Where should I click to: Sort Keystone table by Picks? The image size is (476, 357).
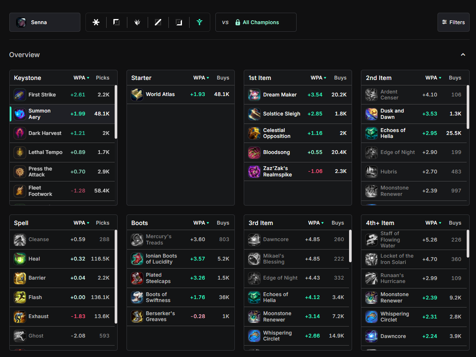click(103, 78)
